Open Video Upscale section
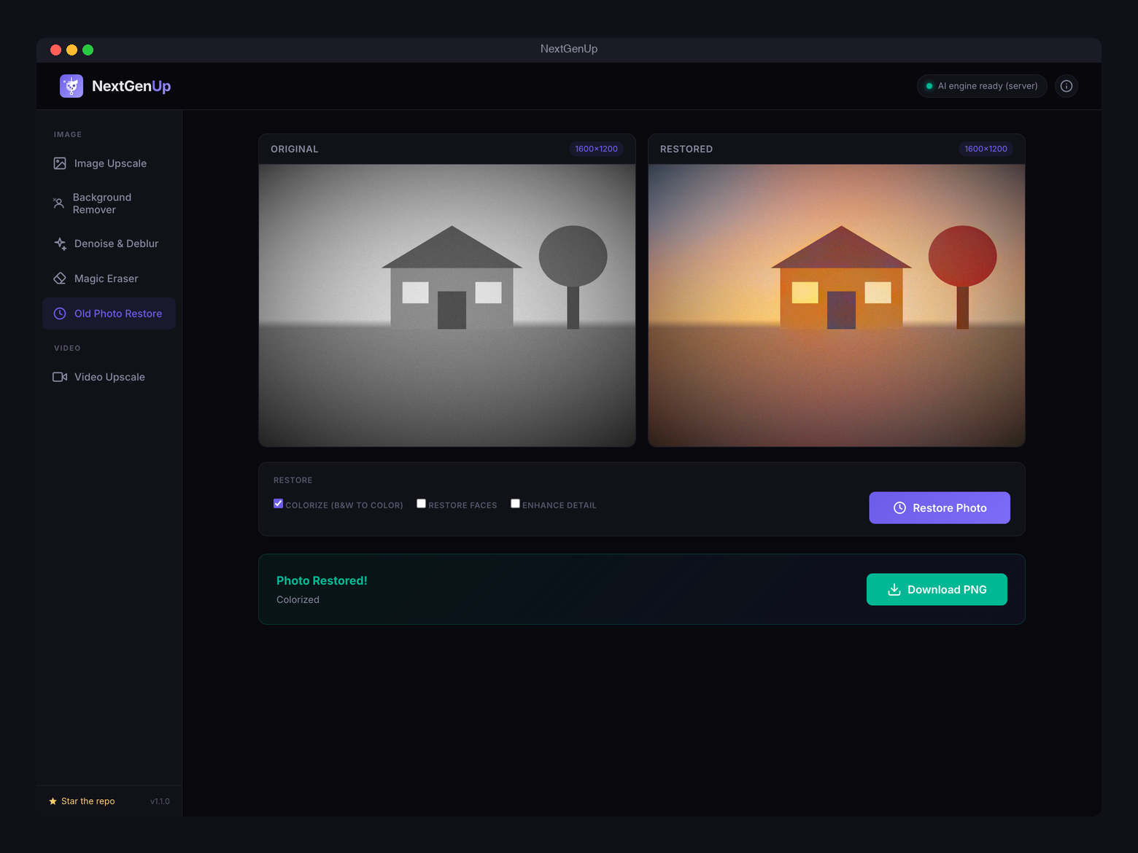 point(109,377)
